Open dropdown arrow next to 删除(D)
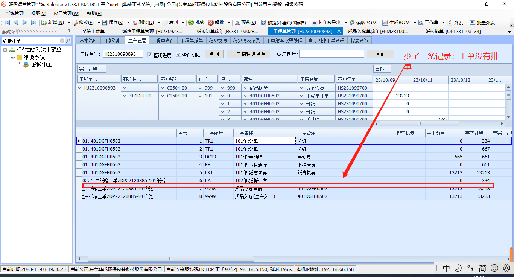The width and height of the screenshot is (514, 277). (159, 23)
